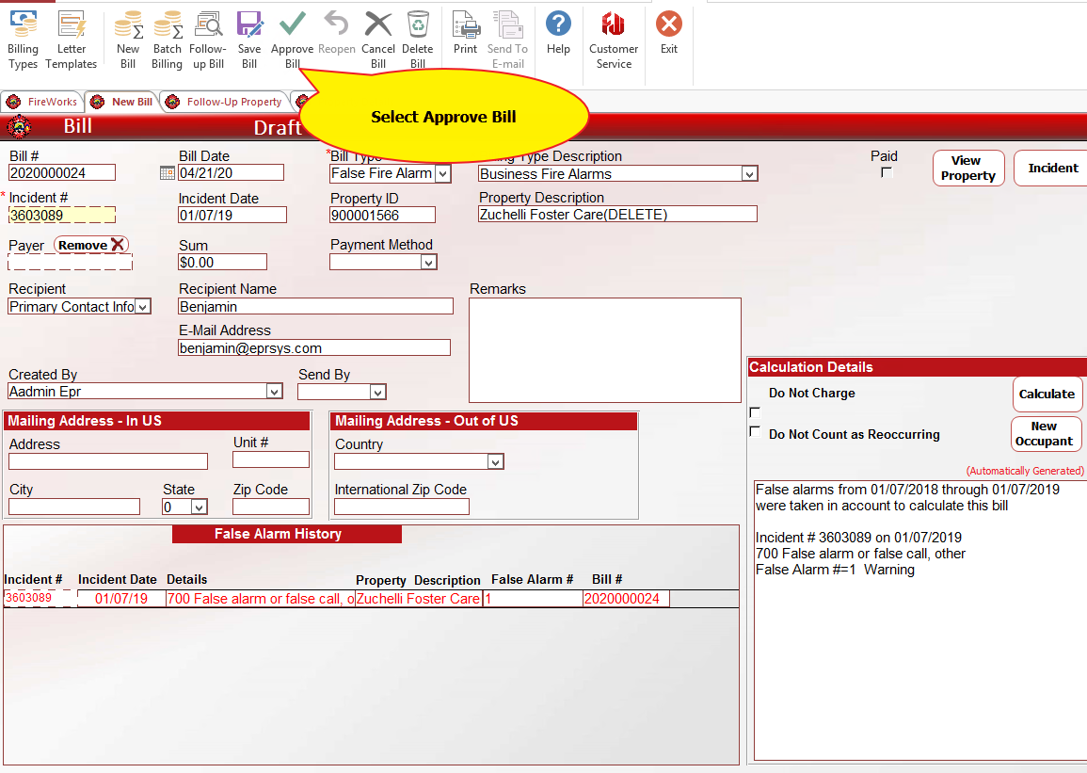The image size is (1087, 773).
Task: Open the Payment Method dropdown
Action: click(428, 262)
